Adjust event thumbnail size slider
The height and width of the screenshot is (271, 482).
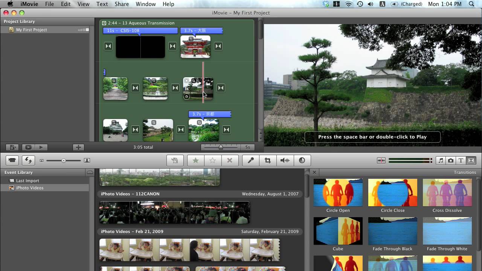pos(63,160)
